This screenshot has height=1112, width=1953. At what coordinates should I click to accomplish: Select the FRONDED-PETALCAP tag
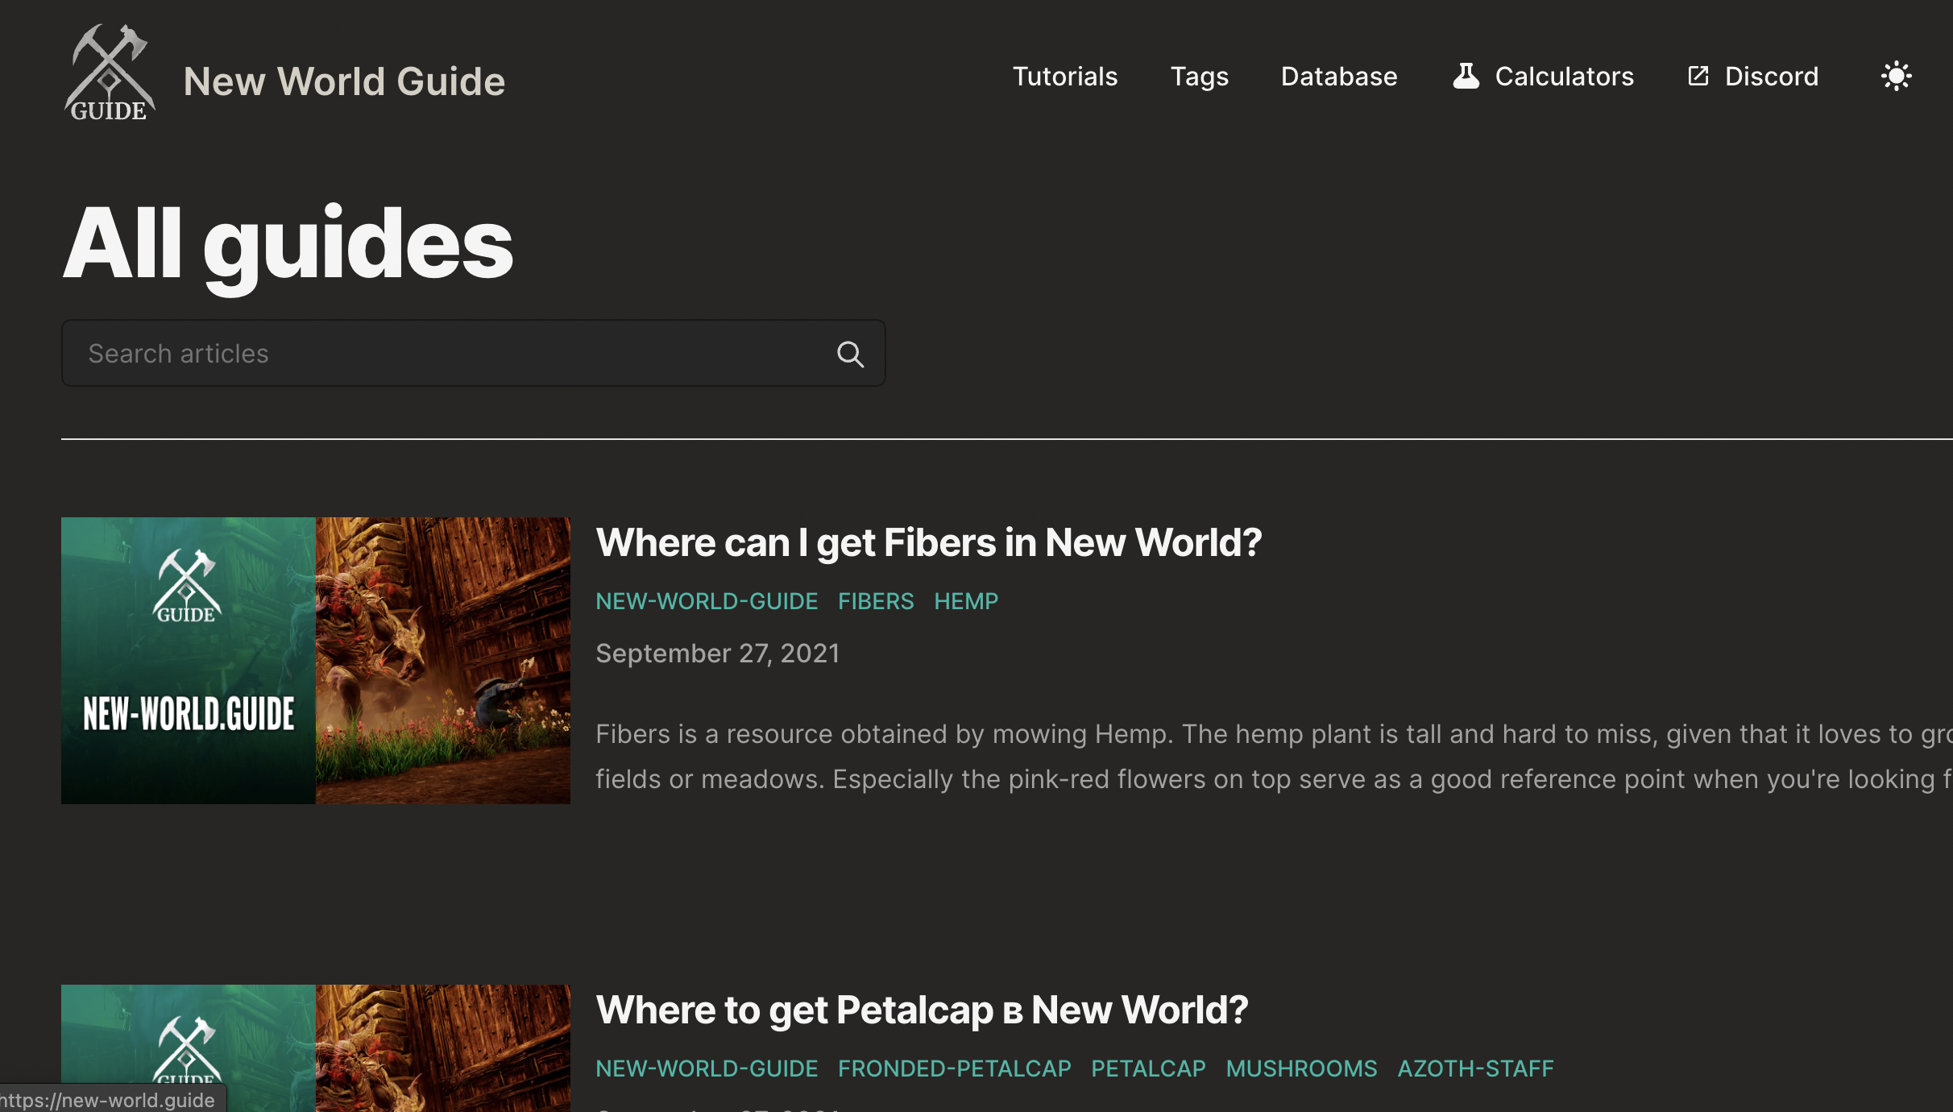pyautogui.click(x=955, y=1068)
